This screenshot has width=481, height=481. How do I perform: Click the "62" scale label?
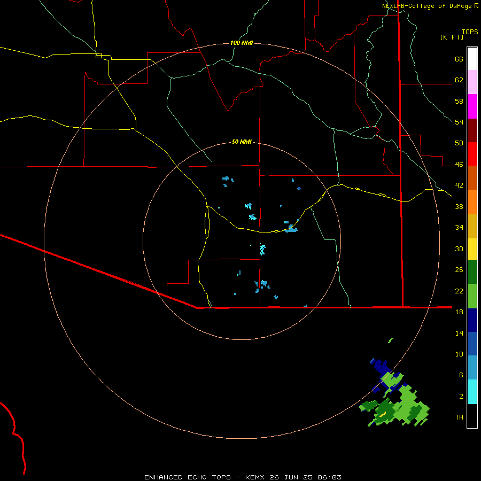459,80
